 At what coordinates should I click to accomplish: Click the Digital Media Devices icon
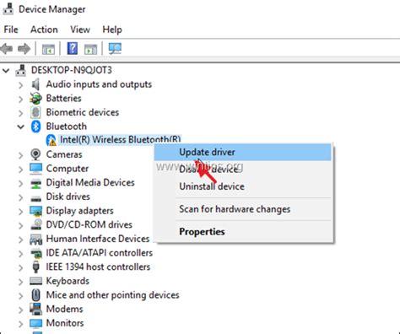coord(35,183)
